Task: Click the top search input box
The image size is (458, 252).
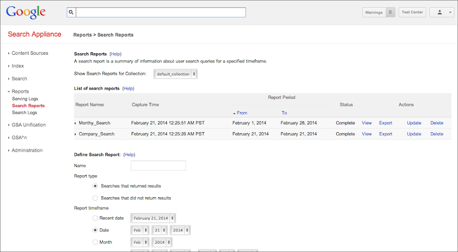Action: coord(161,12)
